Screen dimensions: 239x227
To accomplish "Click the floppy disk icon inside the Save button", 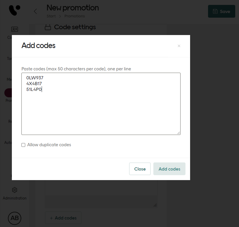I will (x=215, y=11).
